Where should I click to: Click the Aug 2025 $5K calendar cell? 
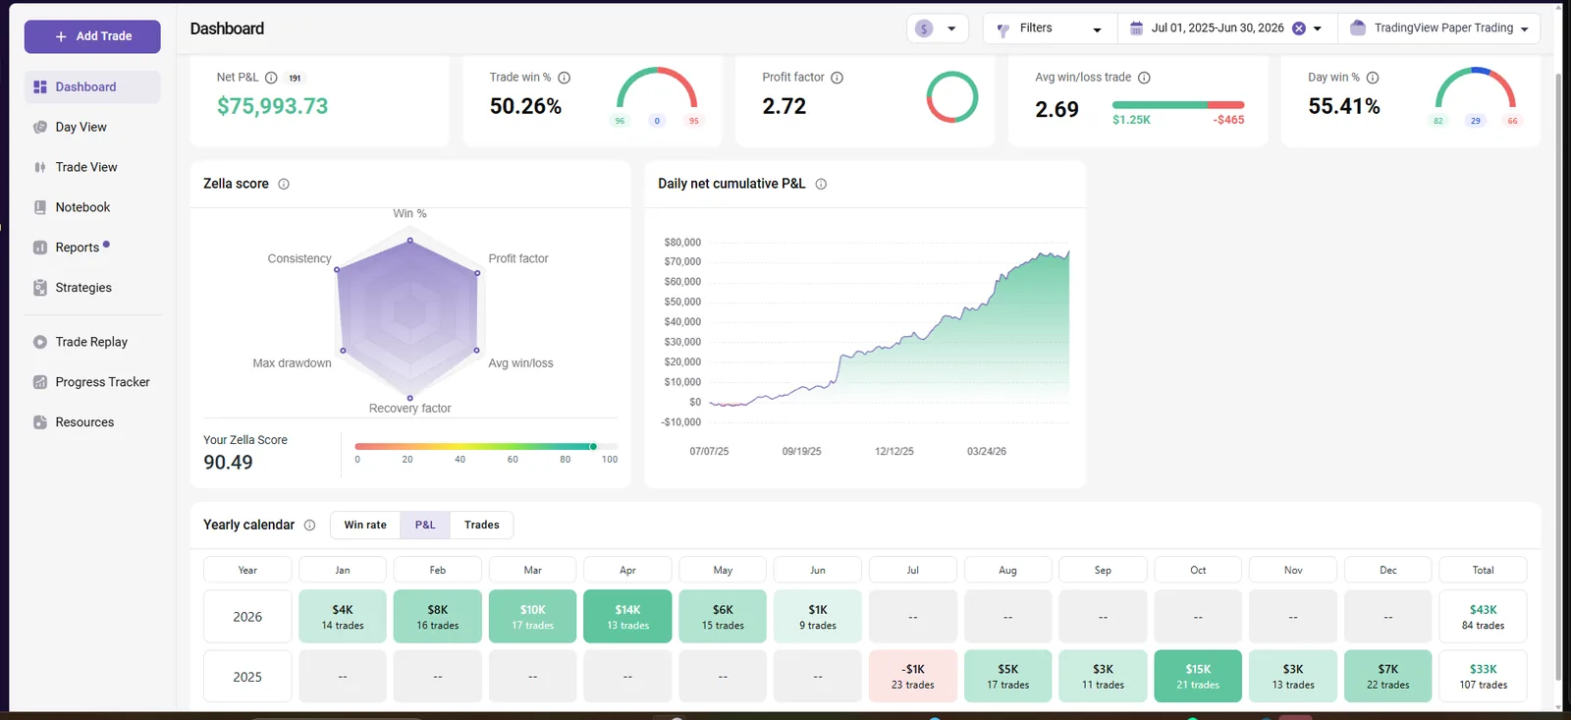[x=1008, y=676]
